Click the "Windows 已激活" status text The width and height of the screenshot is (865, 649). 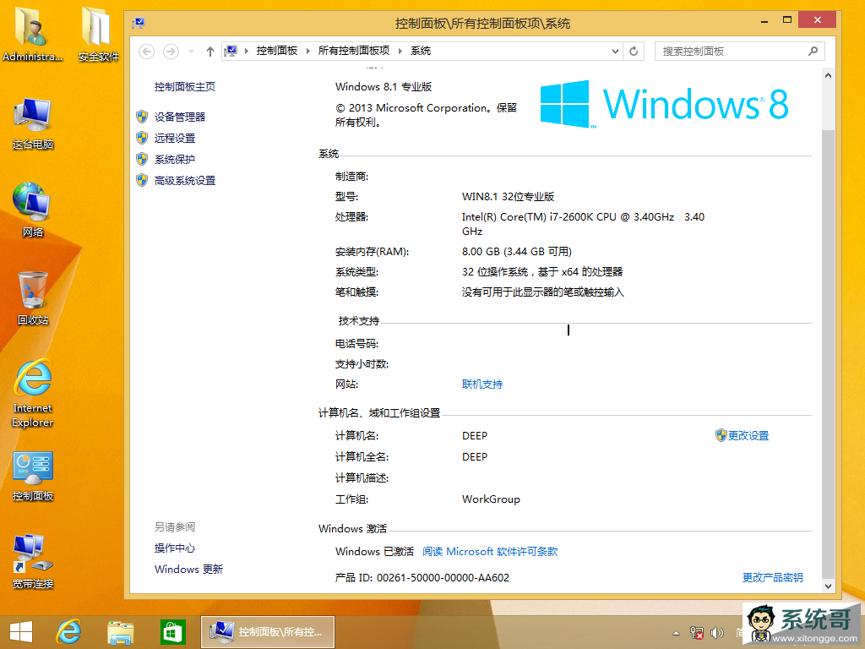[x=374, y=551]
